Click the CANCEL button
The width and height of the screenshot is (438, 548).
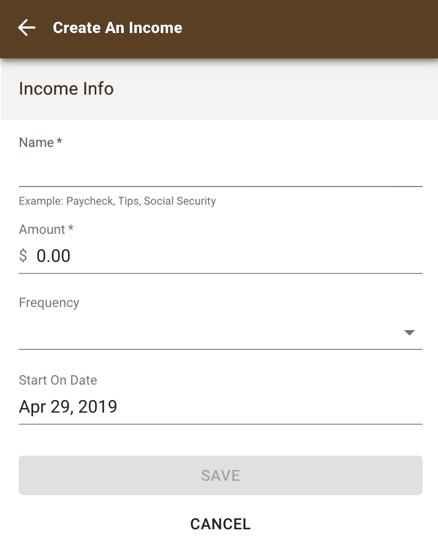[221, 524]
